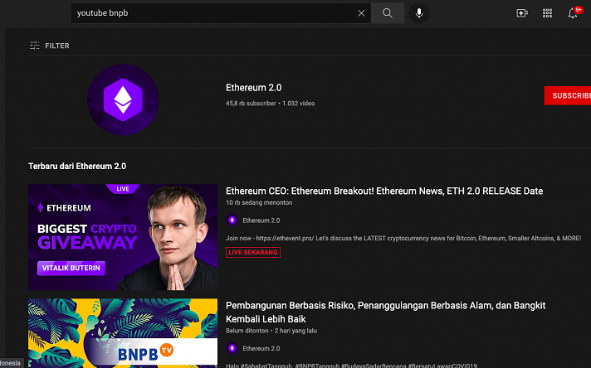
Task: Open the BNPB TV video thumbnail
Action: tap(123, 333)
